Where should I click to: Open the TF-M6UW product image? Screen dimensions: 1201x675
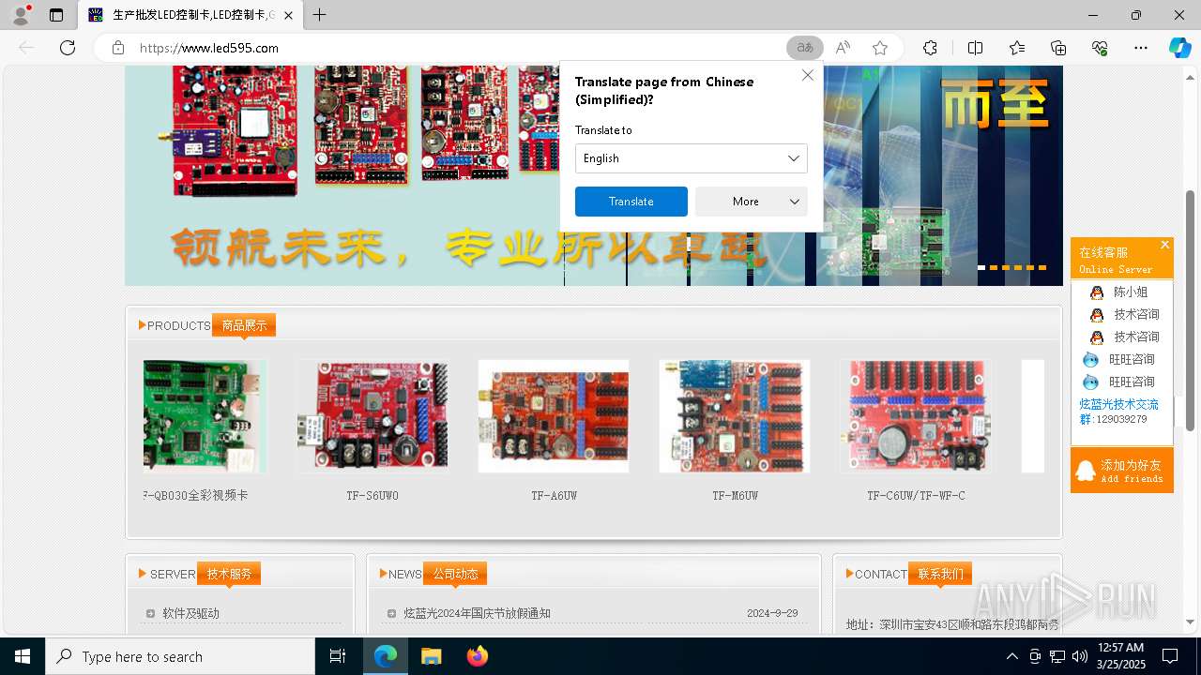735,416
